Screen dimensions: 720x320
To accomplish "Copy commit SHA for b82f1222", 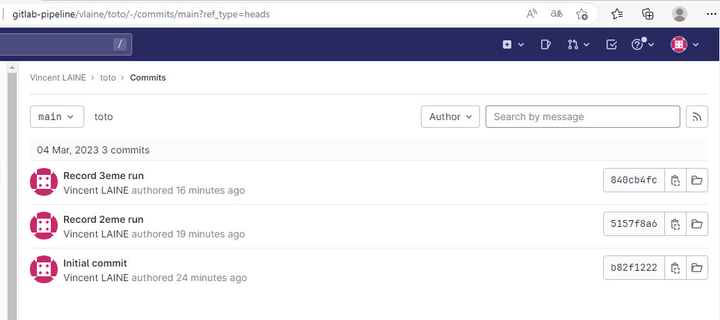I will [x=675, y=267].
